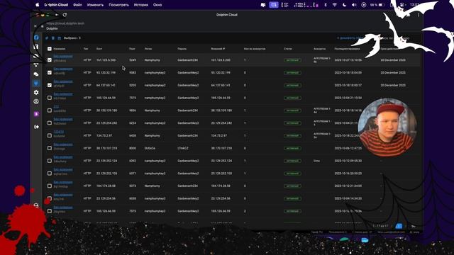
Task: Open the История menu
Action: [141, 5]
